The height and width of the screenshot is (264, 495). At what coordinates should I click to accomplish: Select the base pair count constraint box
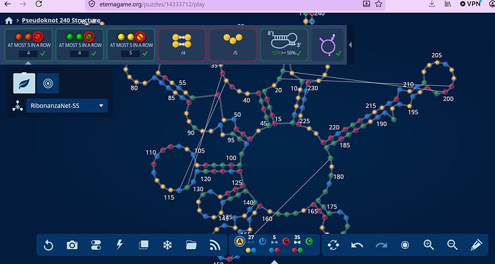tap(181, 44)
